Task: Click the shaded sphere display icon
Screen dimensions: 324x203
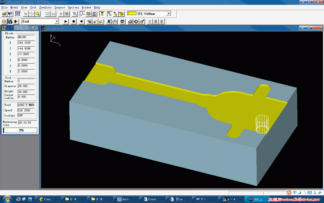Action: pyautogui.click(x=67, y=14)
